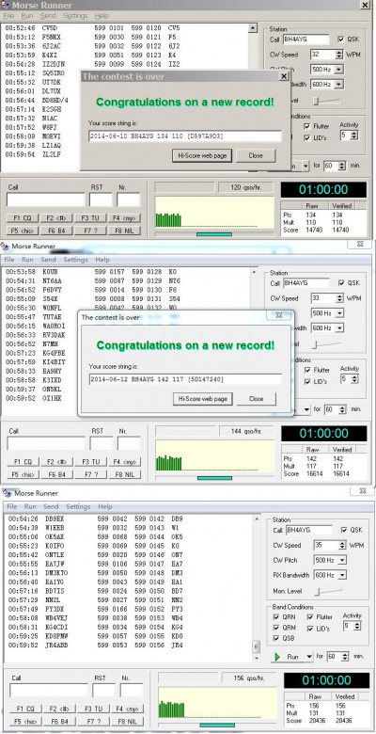Open File menu in the 35 WPM window
The width and height of the screenshot is (376, 734).
coord(12,506)
